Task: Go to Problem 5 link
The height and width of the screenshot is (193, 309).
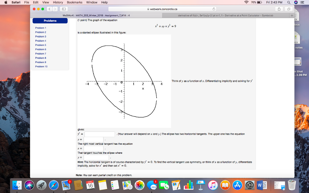Action: 40,45
